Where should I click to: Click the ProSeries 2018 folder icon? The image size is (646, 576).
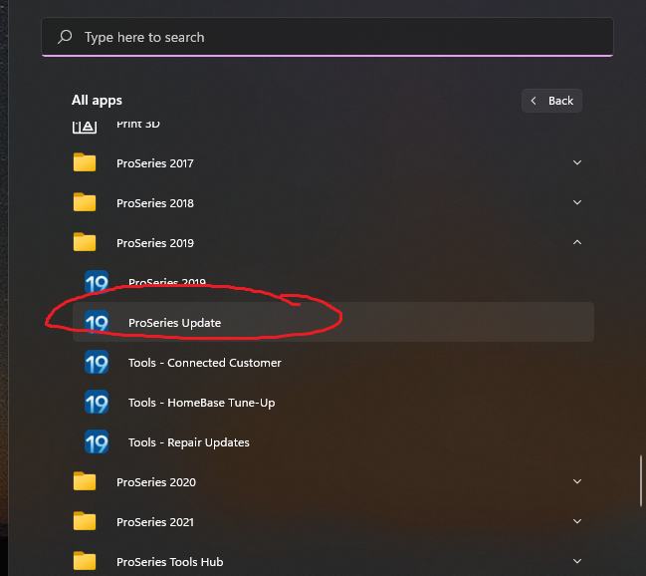tap(85, 203)
